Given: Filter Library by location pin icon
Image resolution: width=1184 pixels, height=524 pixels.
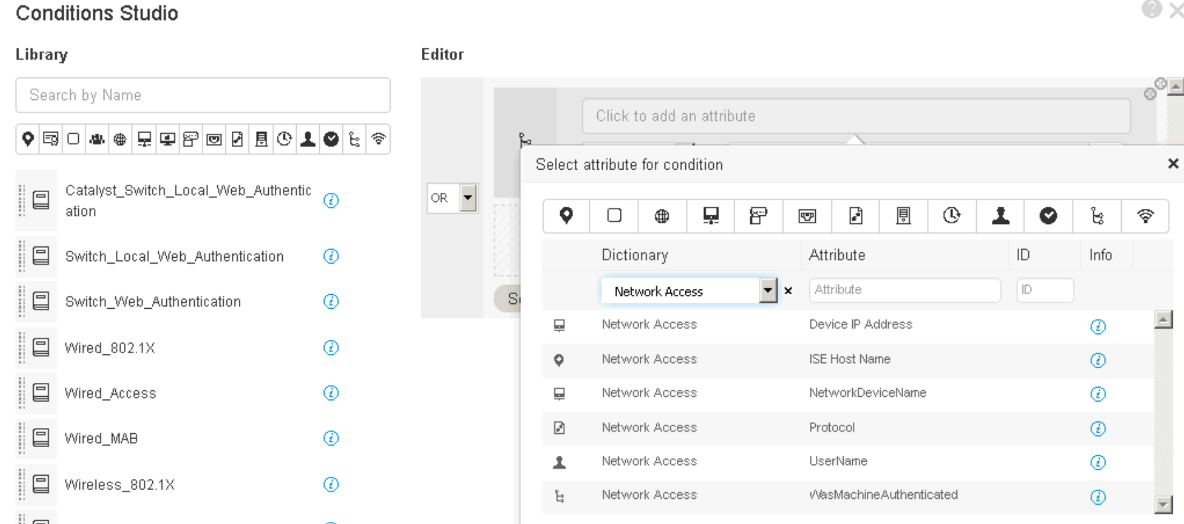Looking at the screenshot, I should pos(28,139).
